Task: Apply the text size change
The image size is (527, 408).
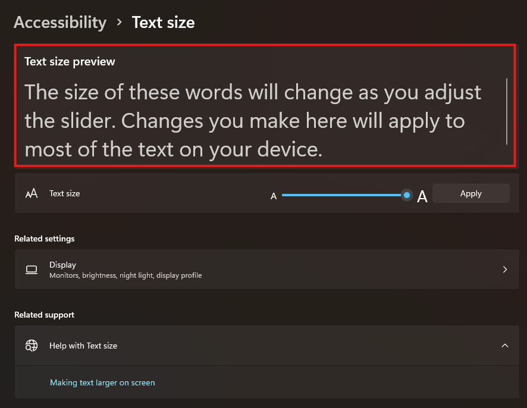Action: [471, 193]
